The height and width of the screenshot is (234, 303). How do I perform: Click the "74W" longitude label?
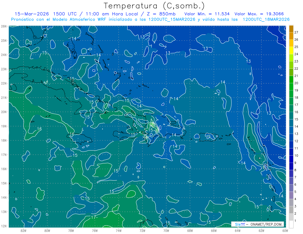[118, 230]
